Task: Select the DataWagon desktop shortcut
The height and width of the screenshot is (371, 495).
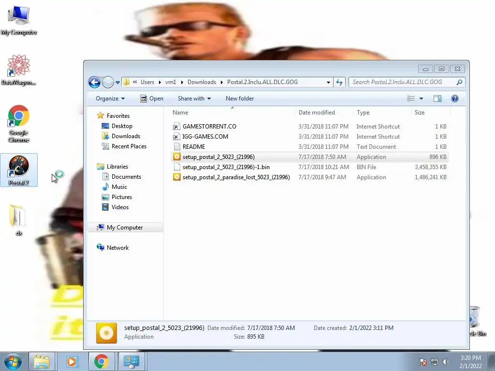Action: [19, 70]
